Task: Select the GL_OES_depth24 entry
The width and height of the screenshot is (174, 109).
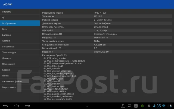Action: (52, 68)
